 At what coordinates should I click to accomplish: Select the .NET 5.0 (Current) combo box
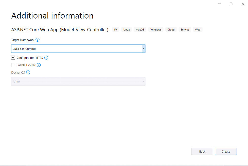click(x=78, y=49)
